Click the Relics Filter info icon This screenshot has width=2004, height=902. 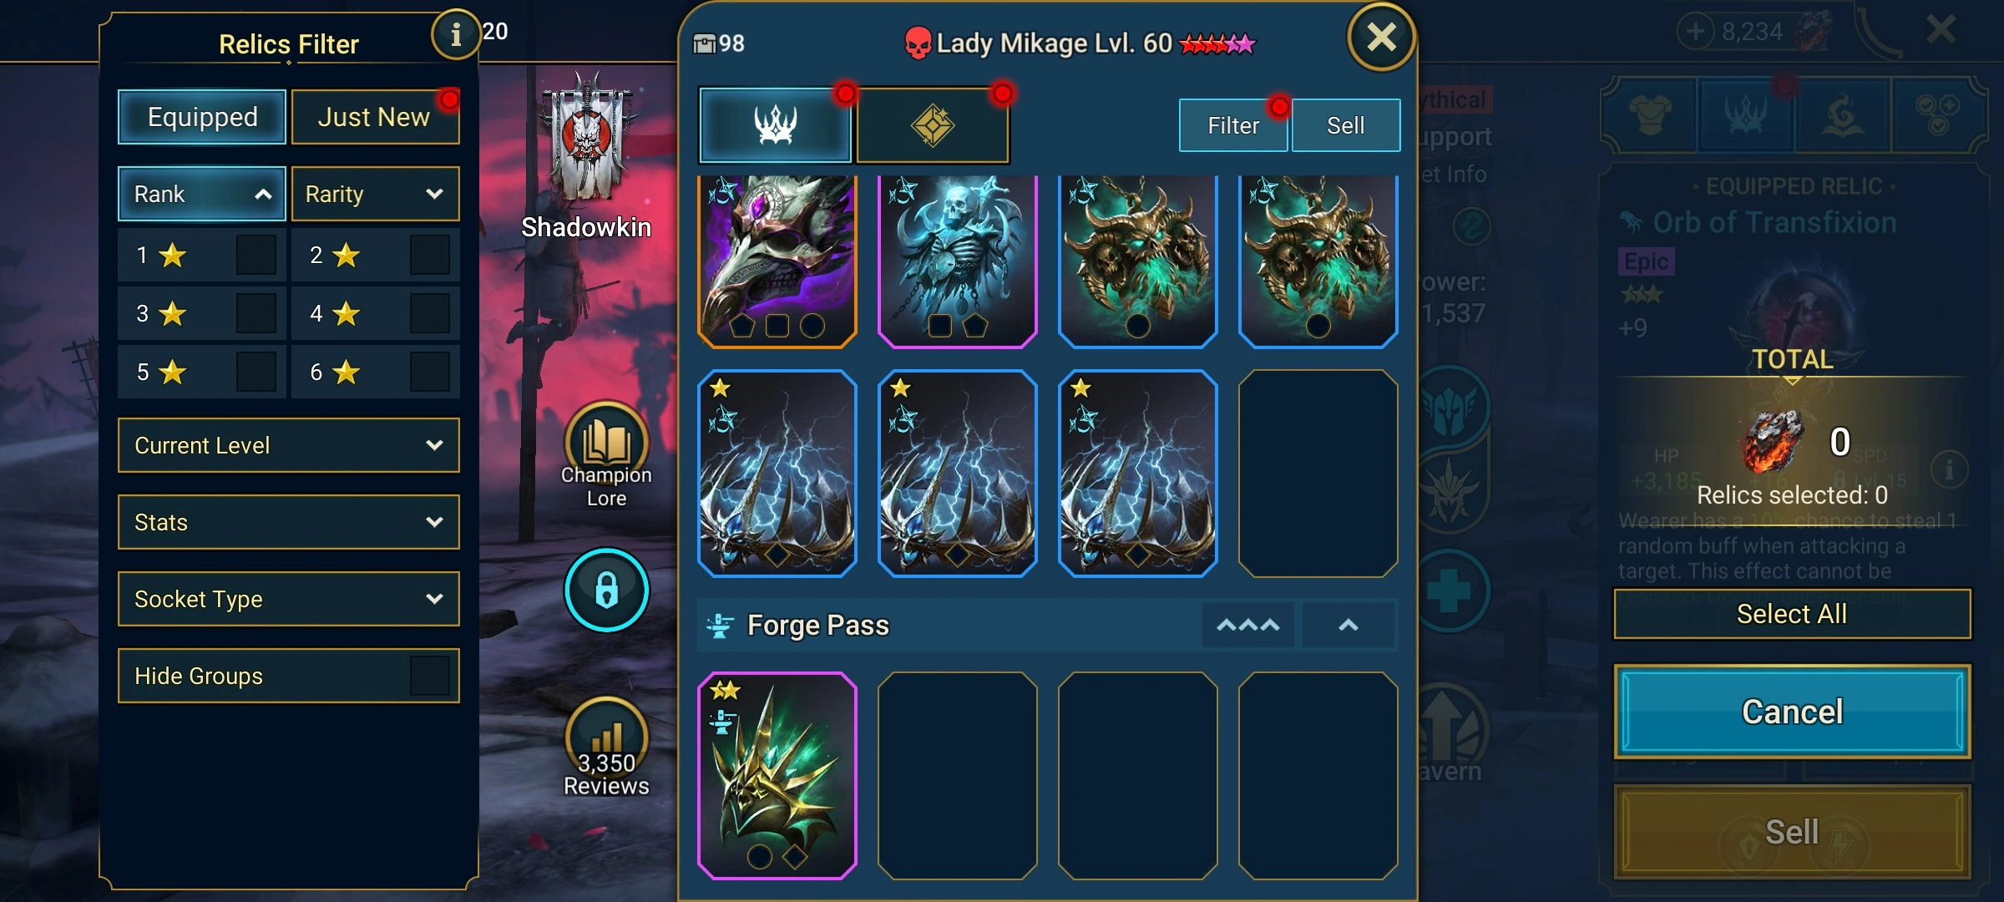point(455,35)
